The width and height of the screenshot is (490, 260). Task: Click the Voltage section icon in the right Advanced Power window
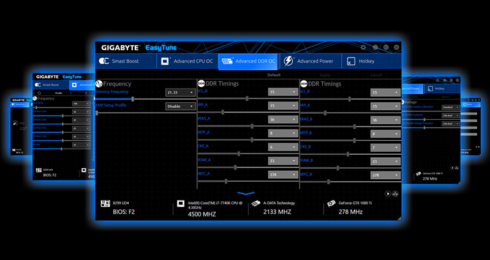tap(402, 102)
